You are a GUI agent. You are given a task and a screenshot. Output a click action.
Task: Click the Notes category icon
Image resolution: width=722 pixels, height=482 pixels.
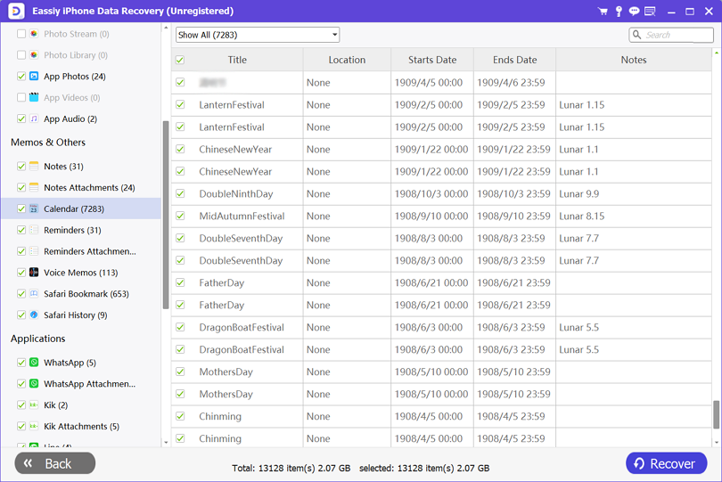click(34, 166)
